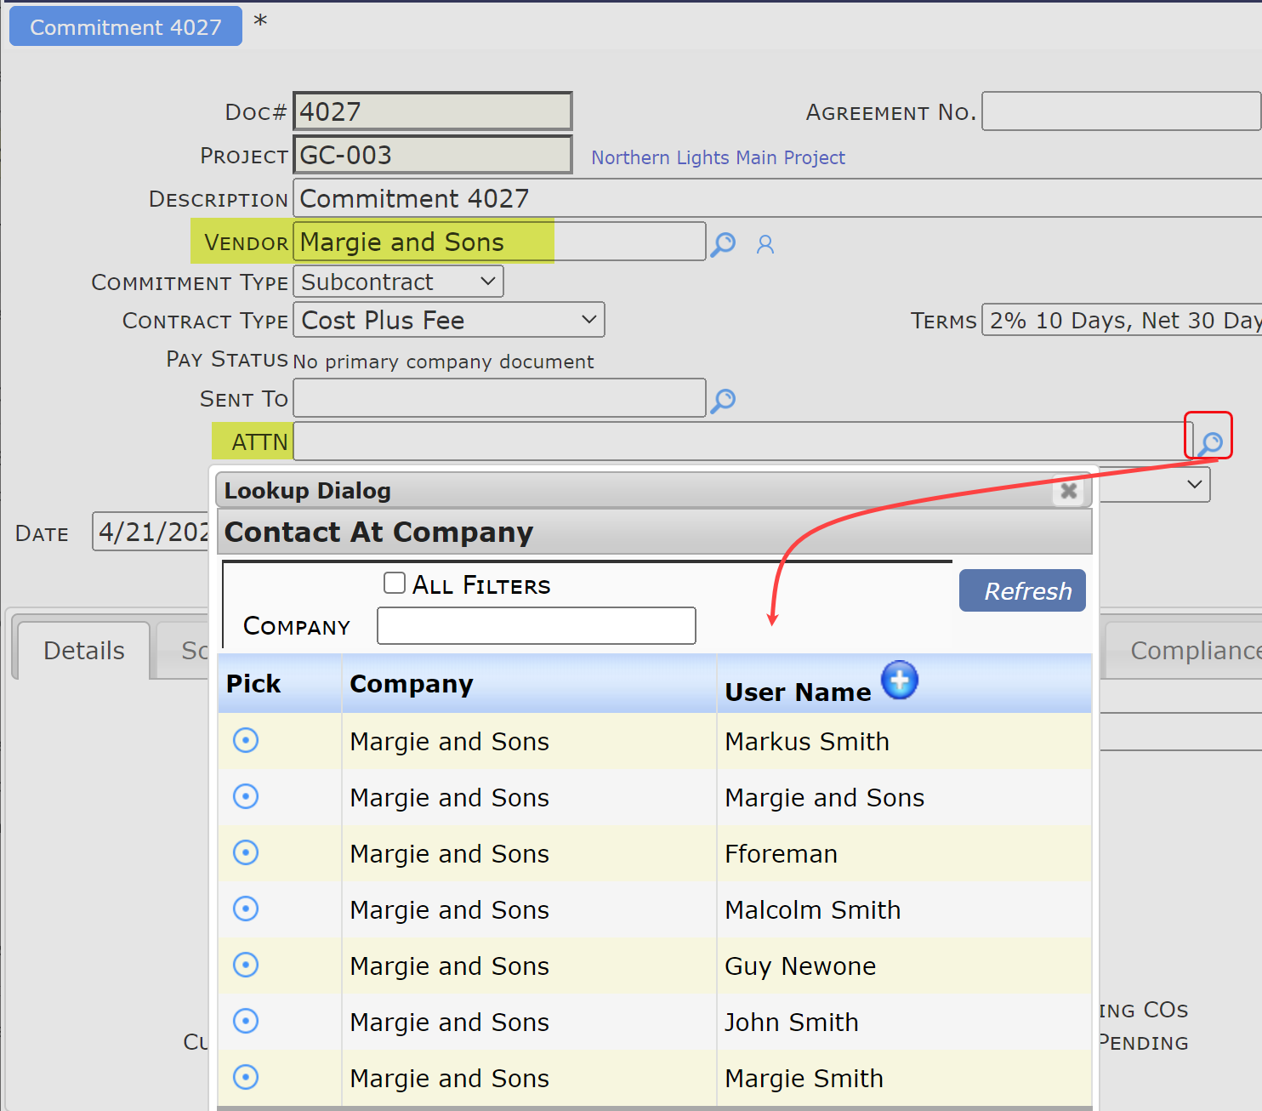Add a new contact with plus icon
This screenshot has width=1262, height=1111.
900,680
